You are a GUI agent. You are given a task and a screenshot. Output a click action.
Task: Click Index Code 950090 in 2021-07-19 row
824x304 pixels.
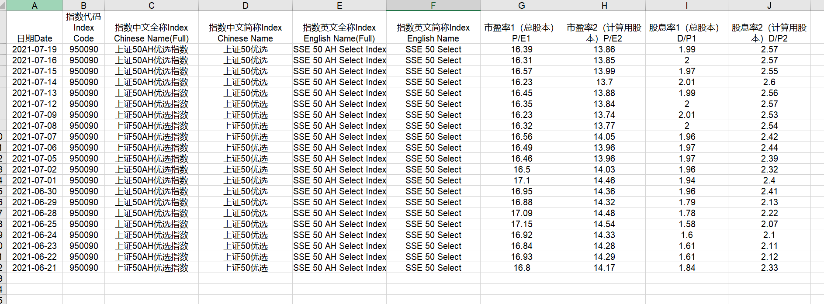pyautogui.click(x=84, y=49)
